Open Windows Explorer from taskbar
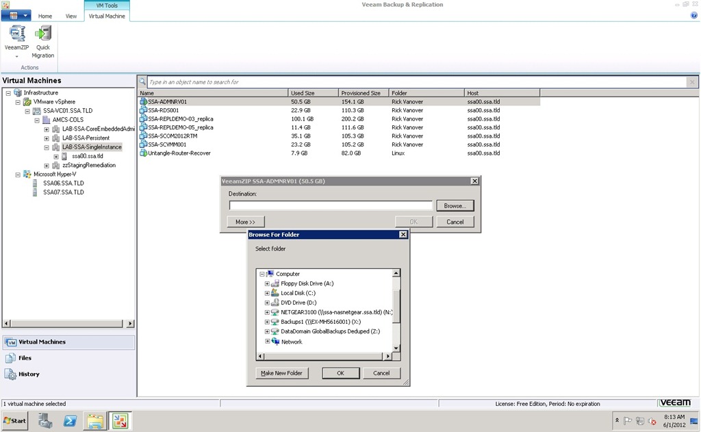This screenshot has height=432, width=701. pos(95,421)
